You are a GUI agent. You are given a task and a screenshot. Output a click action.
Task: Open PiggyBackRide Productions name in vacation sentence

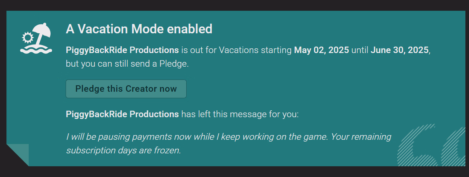click(x=122, y=50)
